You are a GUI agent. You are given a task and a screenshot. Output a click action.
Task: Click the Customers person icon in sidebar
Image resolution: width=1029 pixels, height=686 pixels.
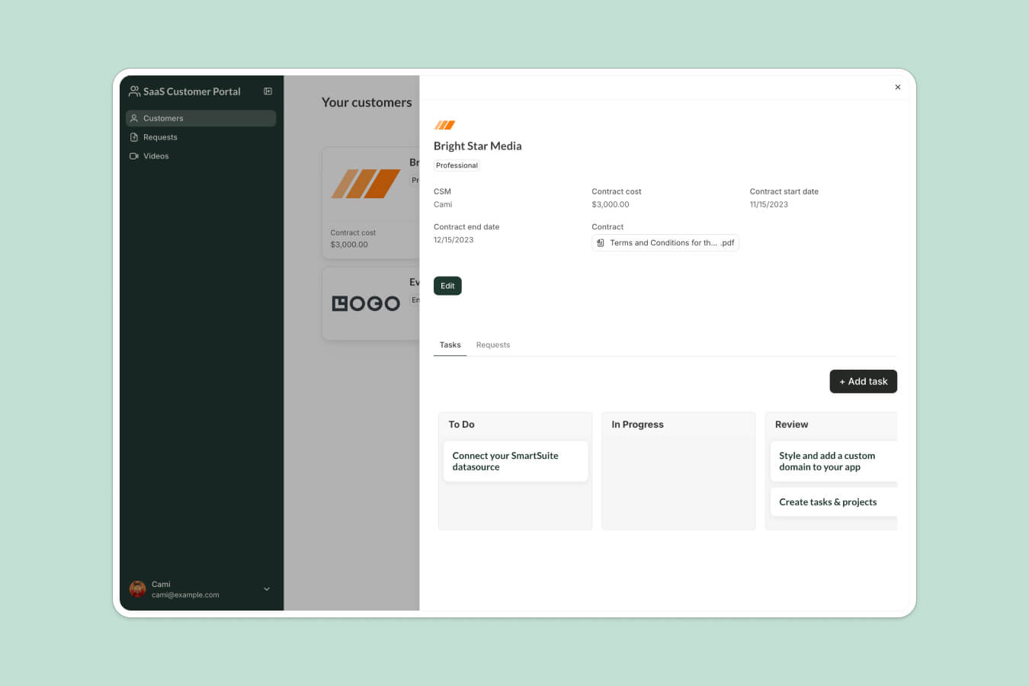click(134, 118)
